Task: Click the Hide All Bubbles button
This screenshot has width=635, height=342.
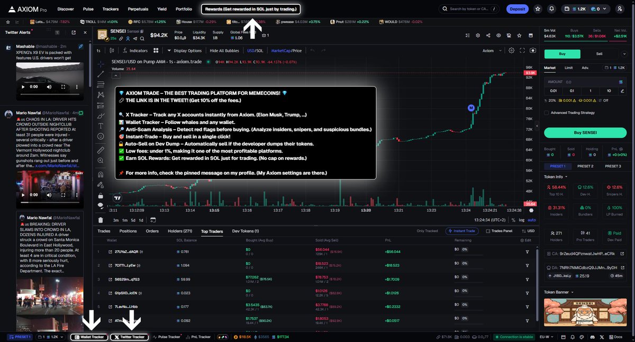Action: click(x=224, y=51)
